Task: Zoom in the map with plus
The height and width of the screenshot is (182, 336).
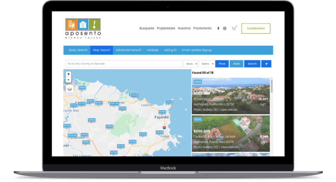Action: pyautogui.click(x=68, y=74)
